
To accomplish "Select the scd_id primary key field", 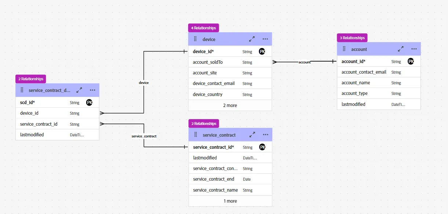I will click(57, 103).
